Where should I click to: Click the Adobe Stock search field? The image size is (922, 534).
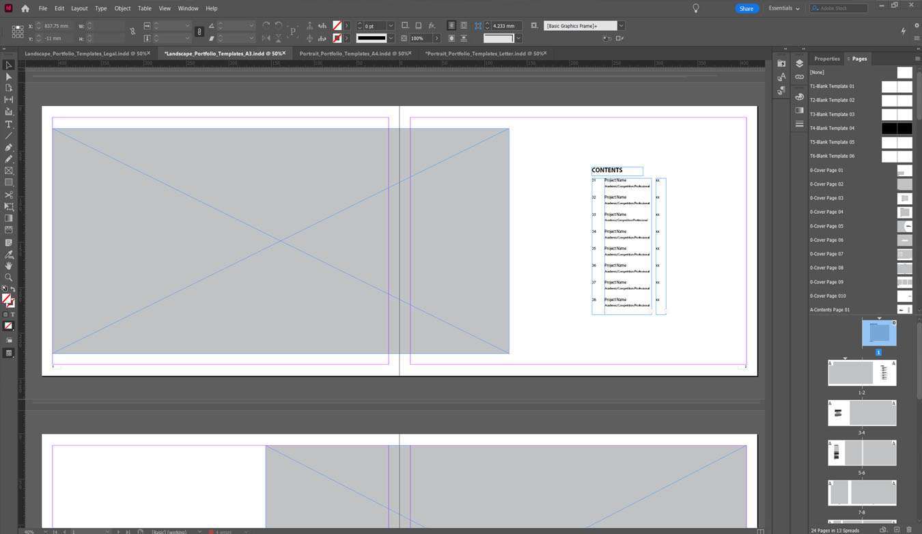[x=839, y=8]
